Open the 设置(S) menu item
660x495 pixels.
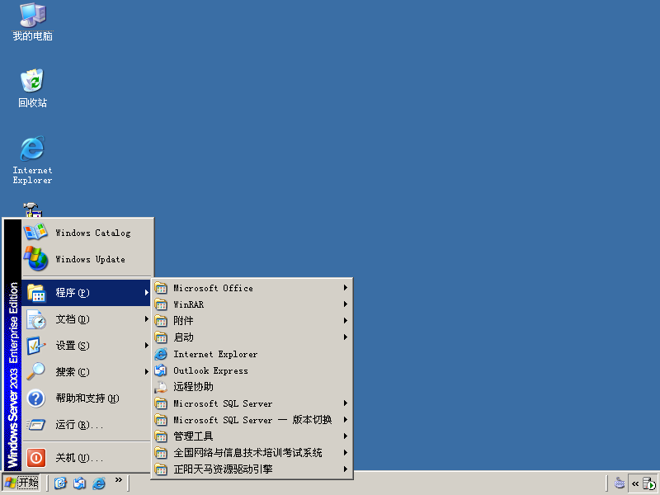[x=86, y=346]
